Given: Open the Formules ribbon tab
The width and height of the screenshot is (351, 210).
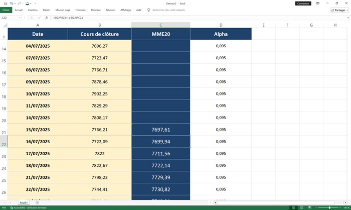Looking at the screenshot, I should (80, 10).
